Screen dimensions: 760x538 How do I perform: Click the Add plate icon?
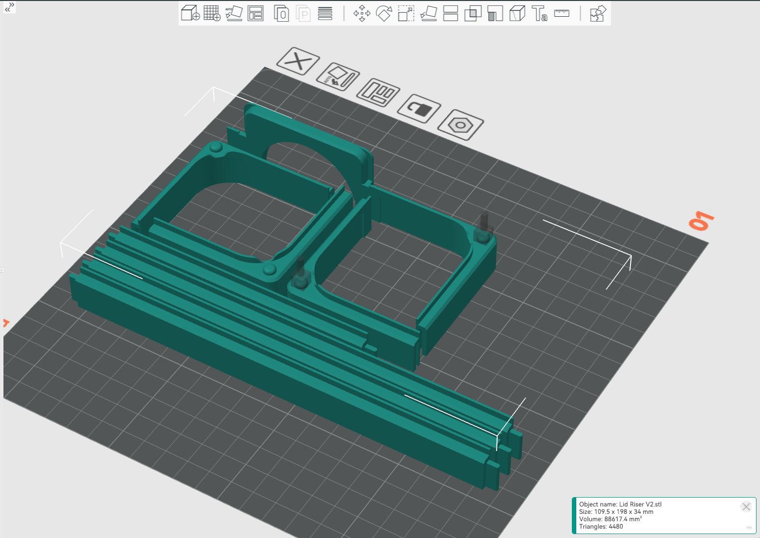click(212, 13)
